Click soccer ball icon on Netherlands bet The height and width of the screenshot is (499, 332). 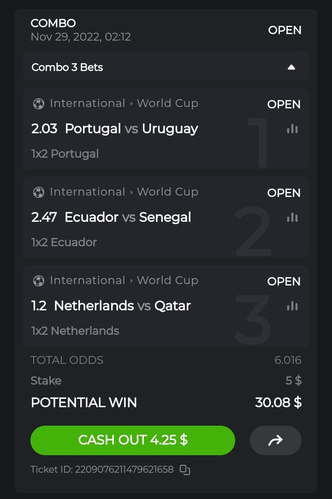coord(39,281)
